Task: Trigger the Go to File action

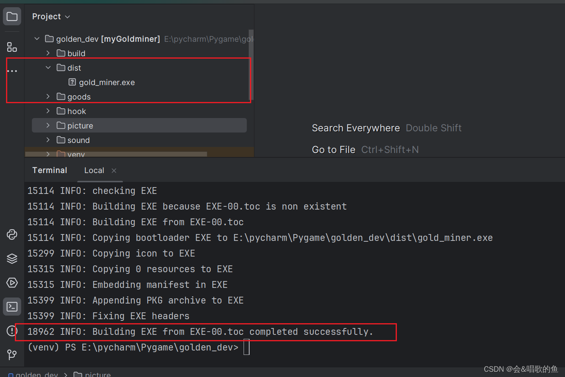Action: pyautogui.click(x=333, y=149)
